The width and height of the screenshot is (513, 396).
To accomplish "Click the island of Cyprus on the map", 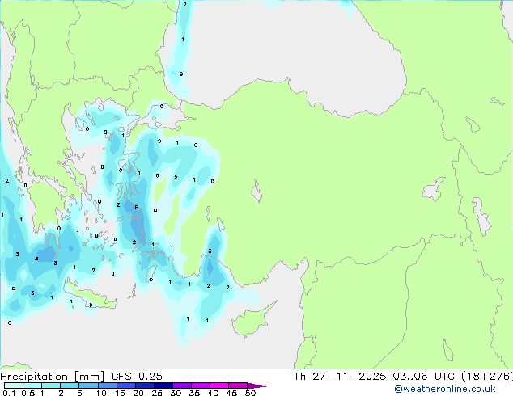I will (252, 321).
